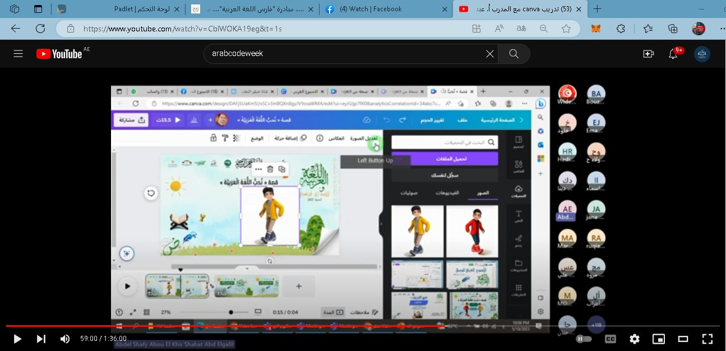The image size is (726, 351).
Task: Open video player settings gear
Action: coord(634,339)
